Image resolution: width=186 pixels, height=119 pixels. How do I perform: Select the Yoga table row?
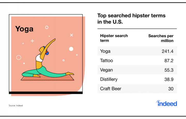137,51
